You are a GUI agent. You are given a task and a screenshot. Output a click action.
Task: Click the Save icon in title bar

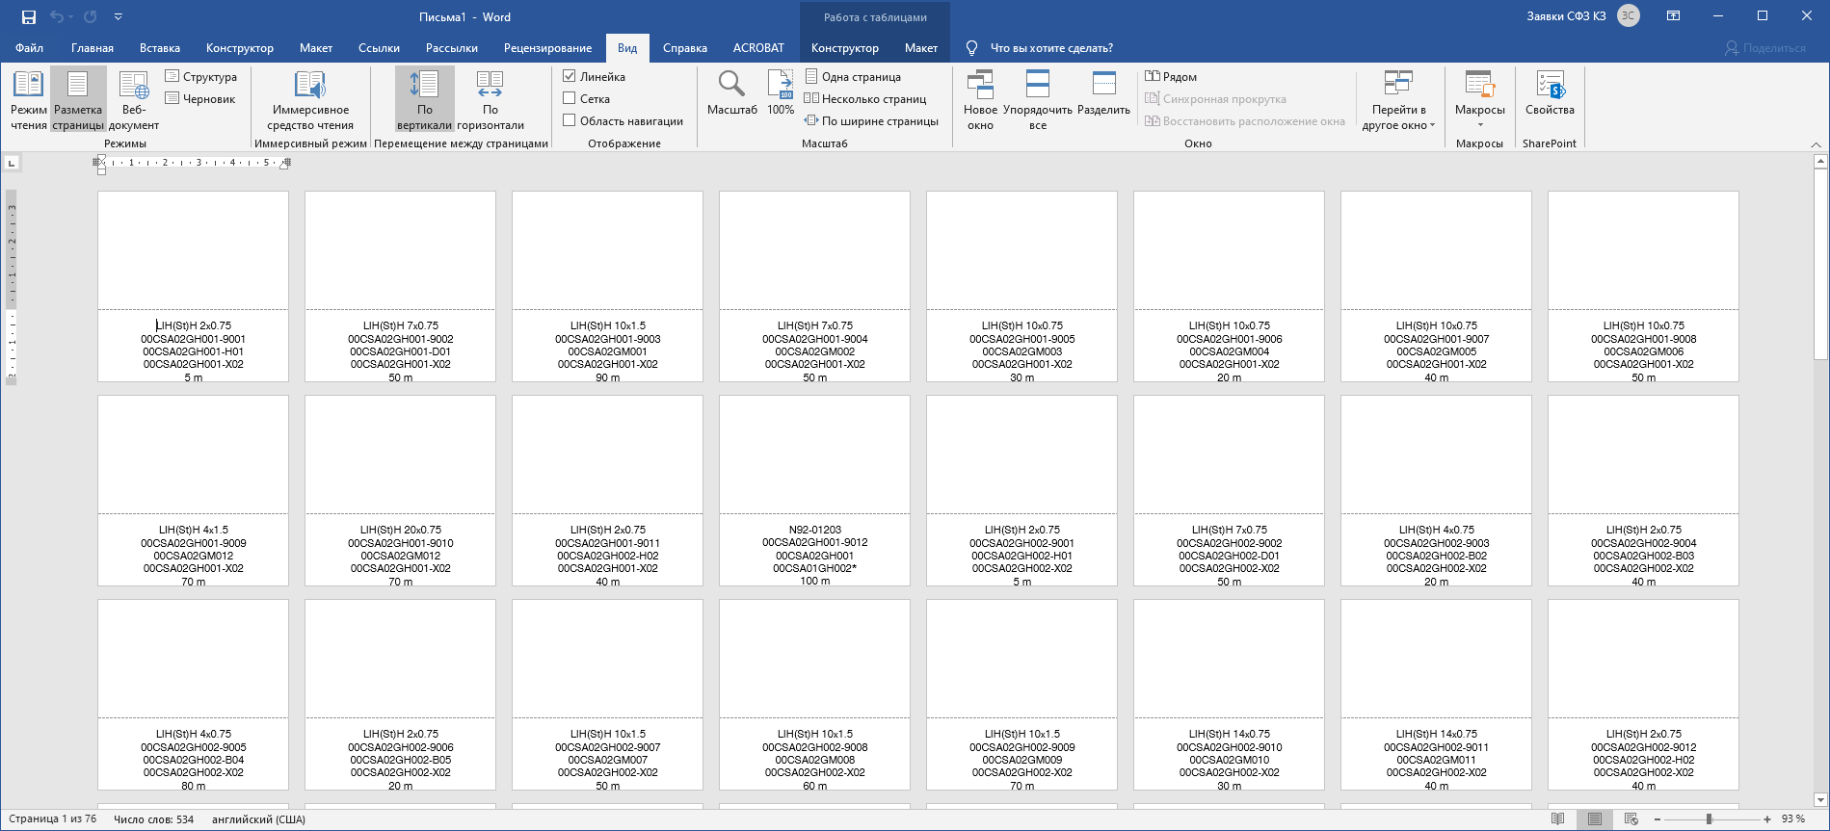click(29, 17)
